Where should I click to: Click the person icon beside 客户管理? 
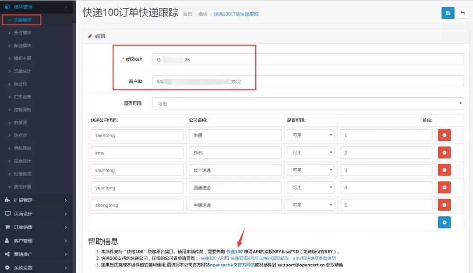click(x=7, y=241)
